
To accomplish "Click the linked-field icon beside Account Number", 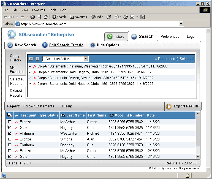I will point(112,115).
